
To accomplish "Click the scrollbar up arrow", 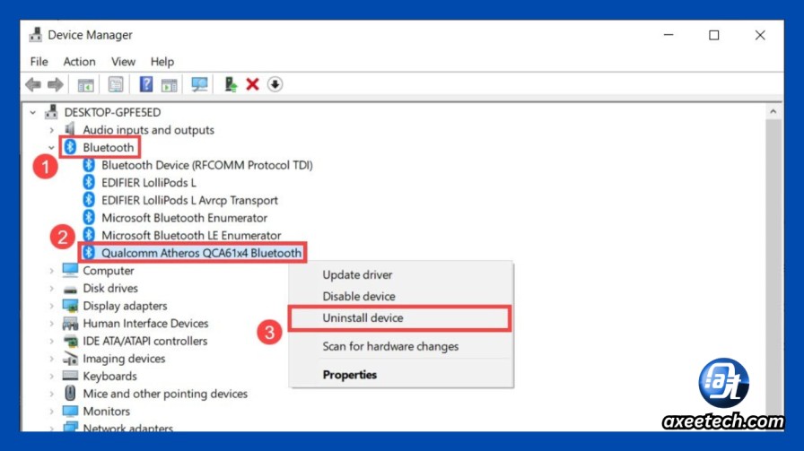I will coord(773,111).
